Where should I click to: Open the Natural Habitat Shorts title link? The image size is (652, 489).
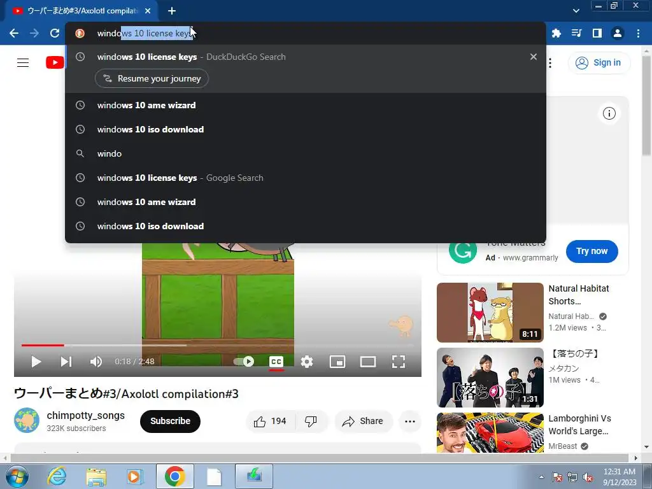[578, 294]
